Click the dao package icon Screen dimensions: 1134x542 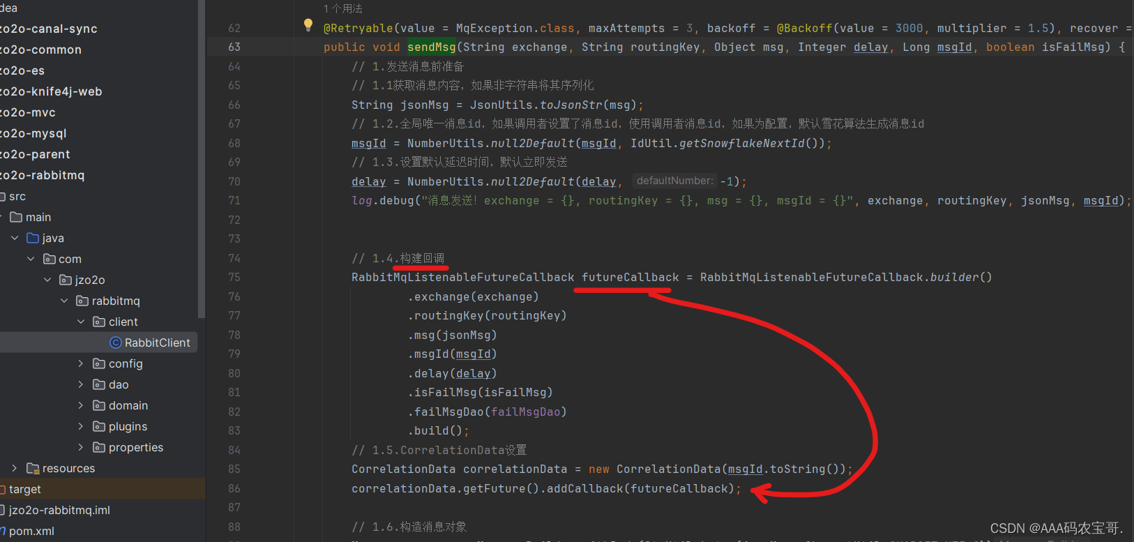point(99,384)
